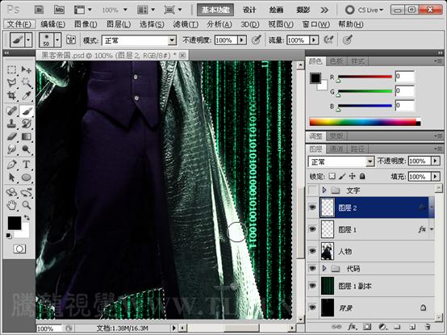The height and width of the screenshot is (335, 447).
Task: Select the Brush tool in toolbox
Action: (27, 111)
